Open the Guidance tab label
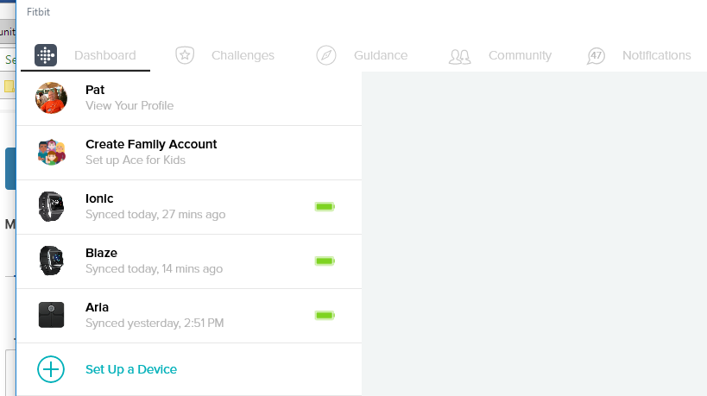The image size is (707, 396). tap(381, 55)
